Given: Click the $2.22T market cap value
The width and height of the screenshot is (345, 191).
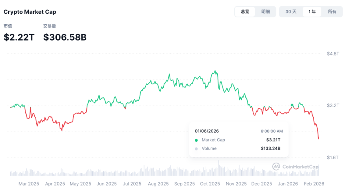Looking at the screenshot, I should click(19, 37).
